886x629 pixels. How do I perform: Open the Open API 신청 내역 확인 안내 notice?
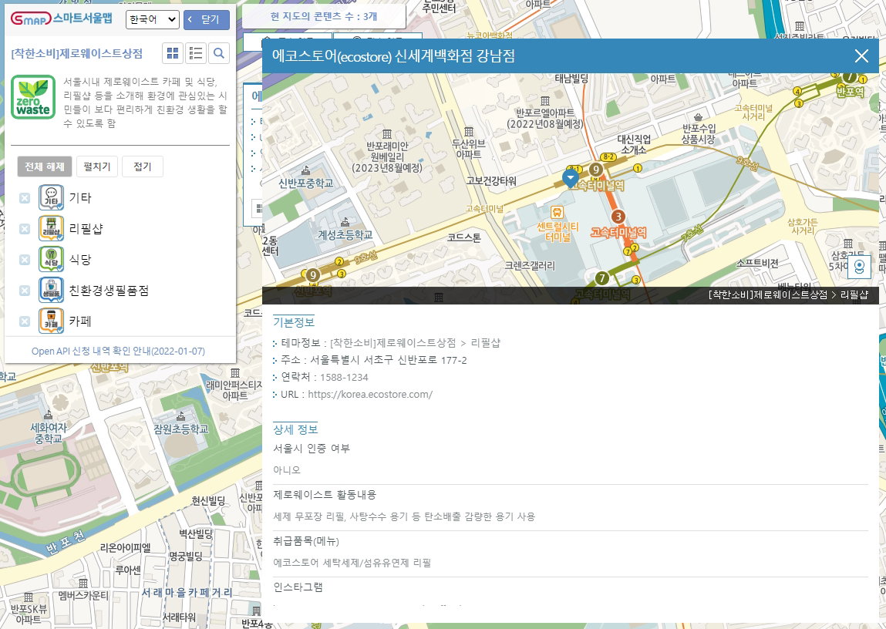pos(118,351)
